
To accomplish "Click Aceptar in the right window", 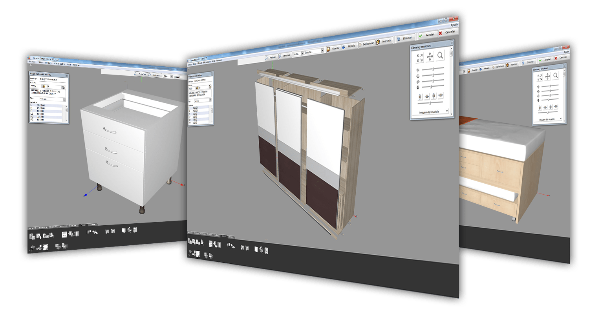I will point(546,60).
